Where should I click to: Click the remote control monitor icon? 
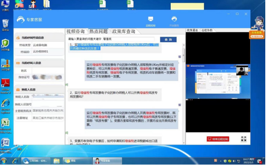click(151, 19)
